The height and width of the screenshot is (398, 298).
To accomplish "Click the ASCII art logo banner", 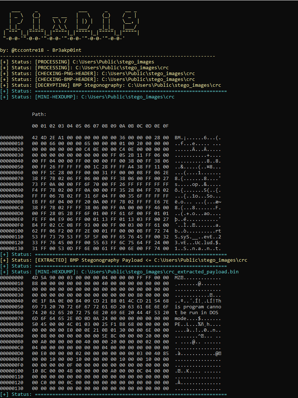I will click(73, 22).
